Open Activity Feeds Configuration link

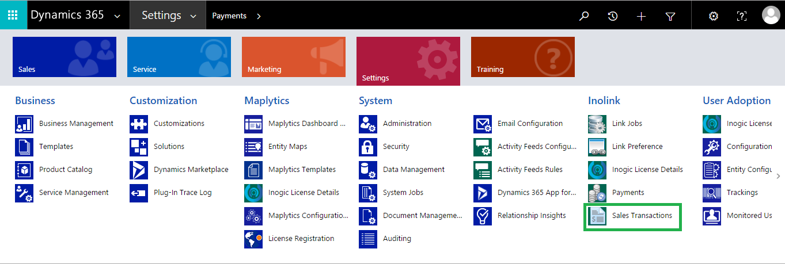(537, 147)
